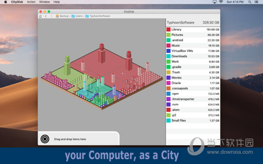Click the .android color swatch

pyautogui.click(x=168, y=40)
